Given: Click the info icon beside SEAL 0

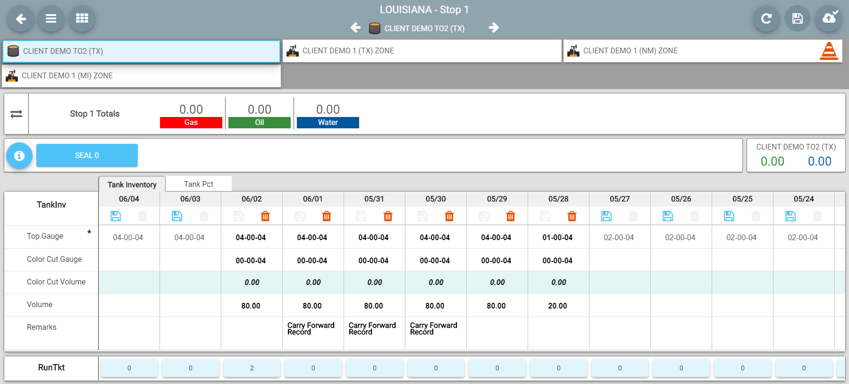Looking at the screenshot, I should (19, 156).
